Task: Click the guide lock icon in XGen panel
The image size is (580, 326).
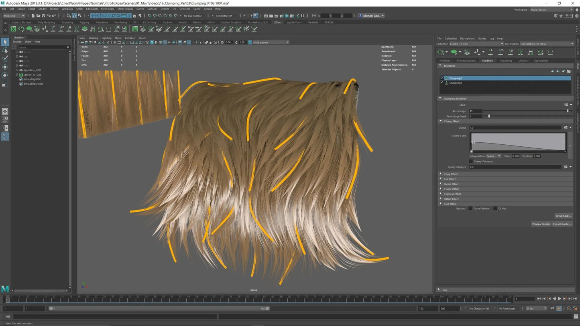Action: point(511,52)
